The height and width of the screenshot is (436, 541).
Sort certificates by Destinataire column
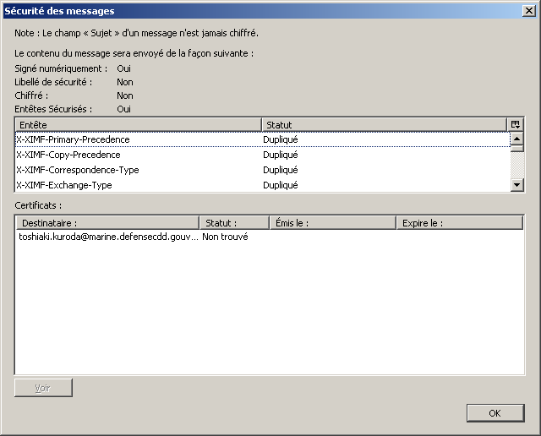click(x=107, y=223)
